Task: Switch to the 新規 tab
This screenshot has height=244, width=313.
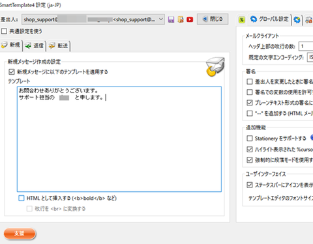Action: pos(11,45)
